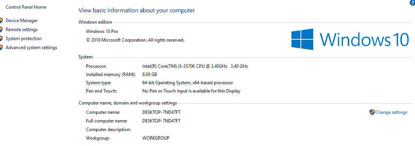Viewport: 415px width, 146px height.
Task: Click the 'System type:' label
Action: pyautogui.click(x=98, y=83)
